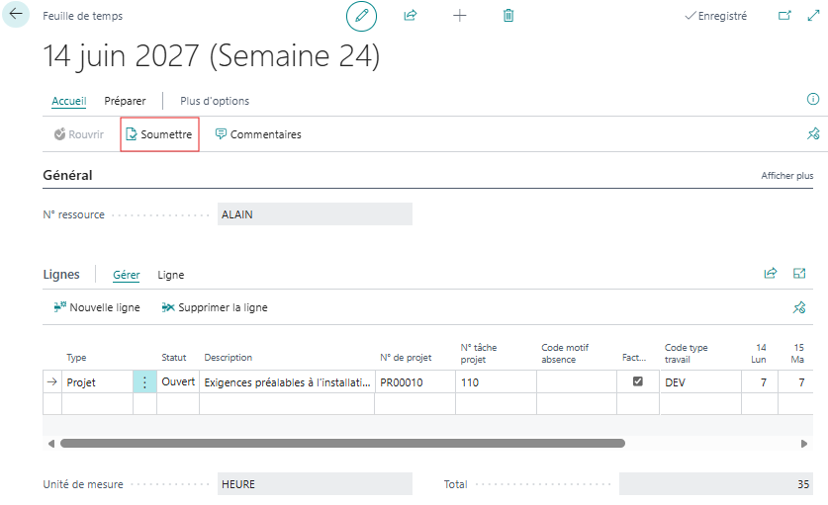This screenshot has width=828, height=505.
Task: Click scrollbar right arrow
Action: (x=803, y=444)
